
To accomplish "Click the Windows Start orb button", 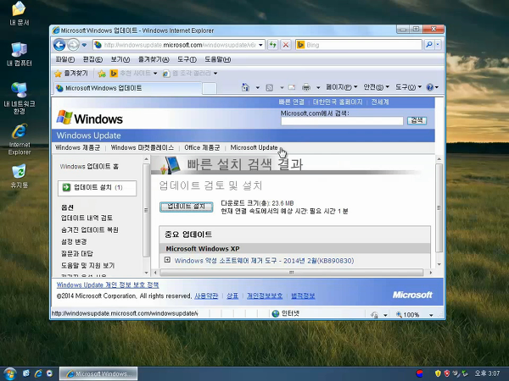I will (9, 374).
